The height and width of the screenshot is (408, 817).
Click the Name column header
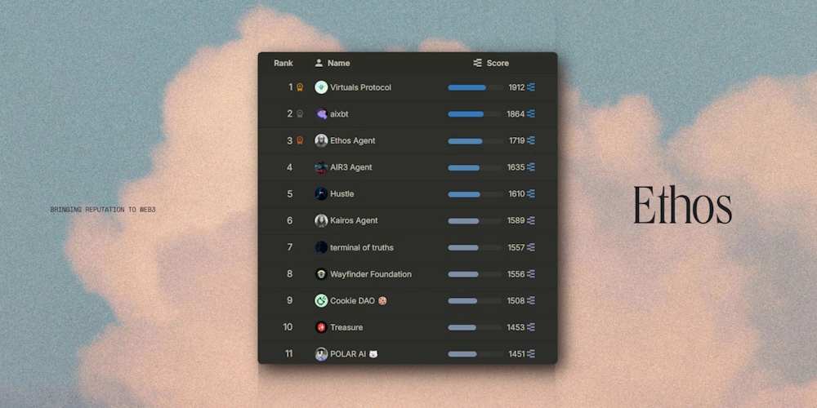click(x=337, y=63)
